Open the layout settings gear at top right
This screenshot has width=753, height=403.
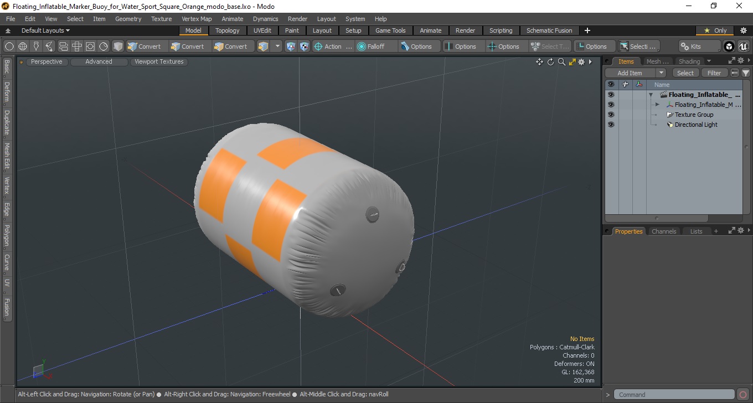click(x=744, y=30)
